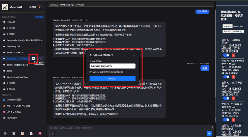Open the llama conversation
The width and height of the screenshot is (248, 137).
tap(23, 71)
